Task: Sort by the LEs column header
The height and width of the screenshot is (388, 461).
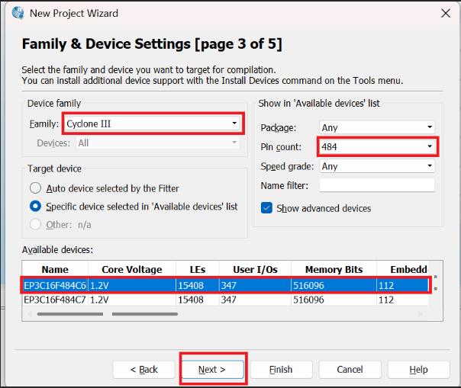Action: pos(197,269)
